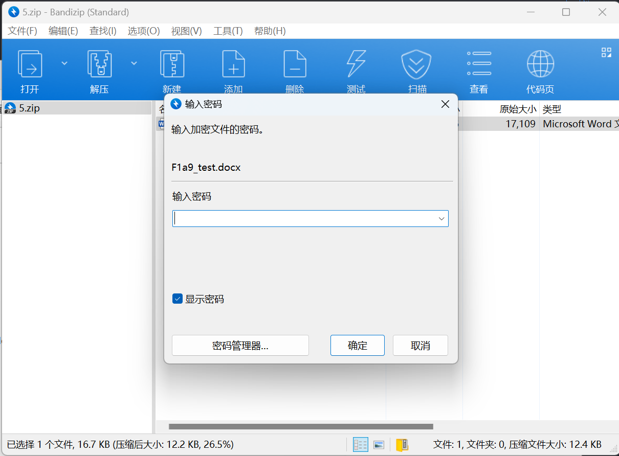Close the 输入密码 dialog
This screenshot has width=619, height=456.
pyautogui.click(x=446, y=104)
